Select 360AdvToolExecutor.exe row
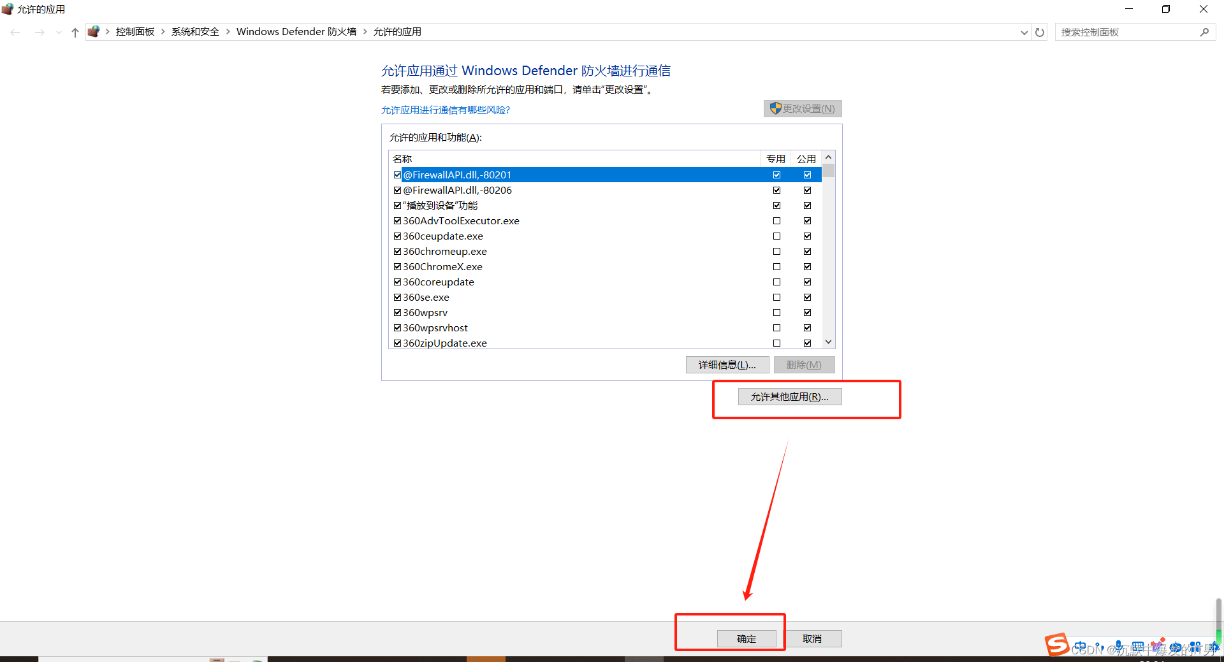 tap(606, 221)
